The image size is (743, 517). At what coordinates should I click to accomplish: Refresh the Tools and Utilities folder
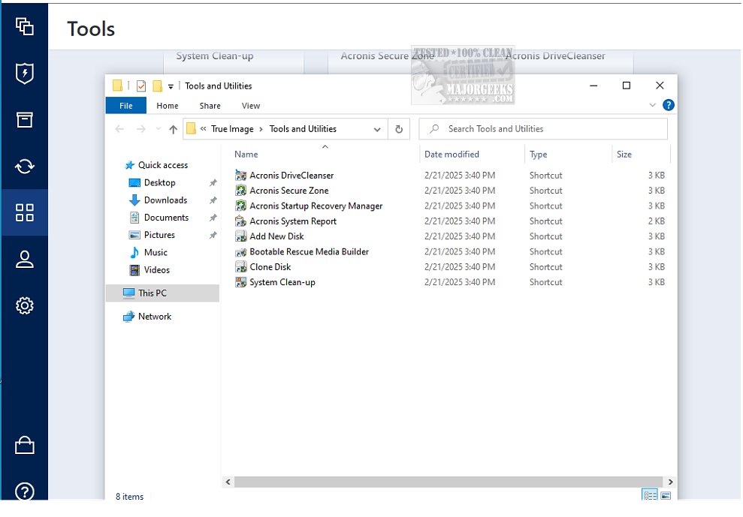point(400,129)
